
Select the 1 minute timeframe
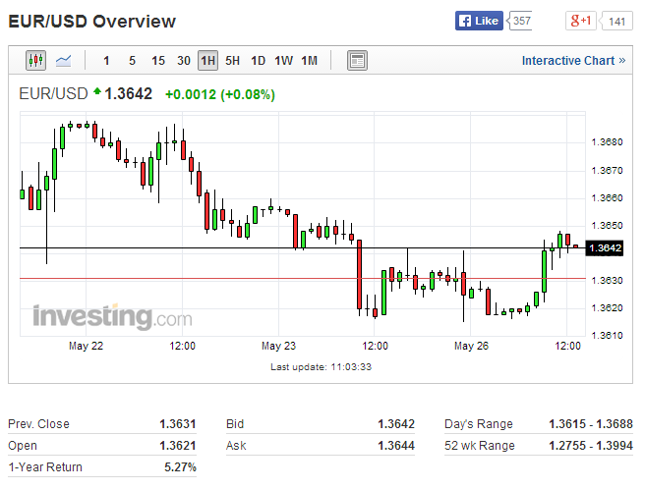click(x=106, y=61)
